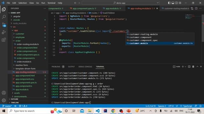Select customer-routing.module suggestion
This screenshot has height=114, width=204.
pyautogui.click(x=160, y=34)
